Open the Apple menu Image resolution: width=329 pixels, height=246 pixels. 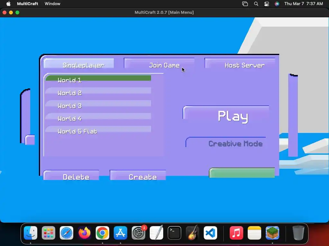click(8, 4)
